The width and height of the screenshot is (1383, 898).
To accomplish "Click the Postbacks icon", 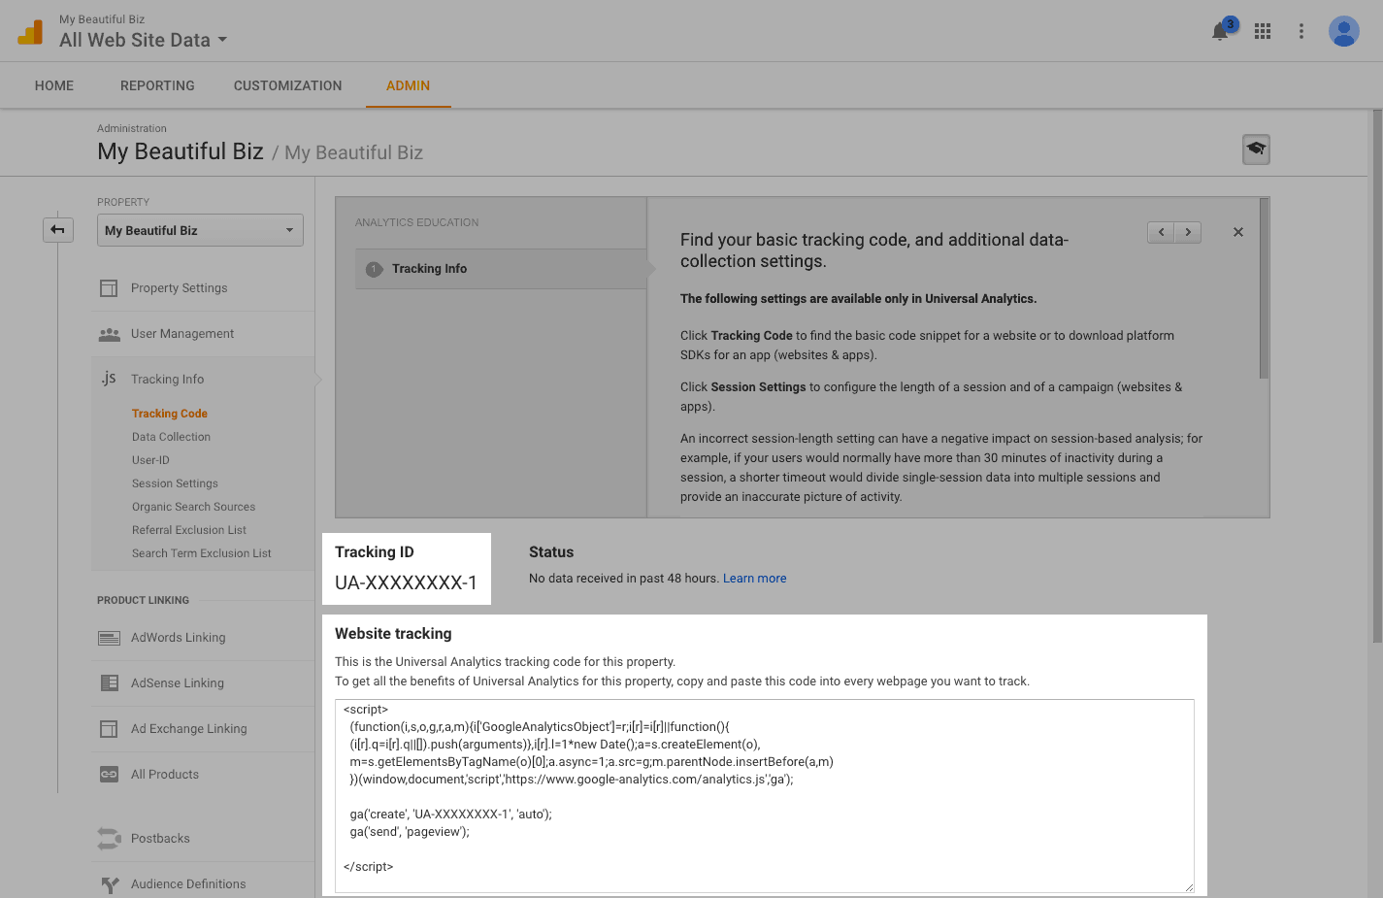I will 109,839.
